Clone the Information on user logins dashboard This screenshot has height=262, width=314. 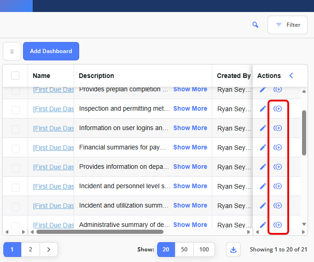(278, 128)
